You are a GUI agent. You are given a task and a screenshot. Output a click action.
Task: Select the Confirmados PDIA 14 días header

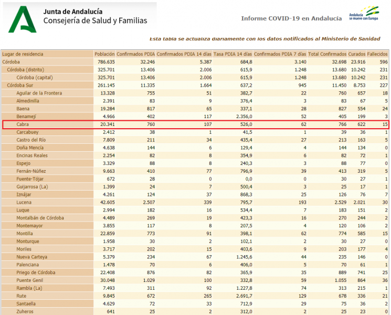(x=184, y=54)
